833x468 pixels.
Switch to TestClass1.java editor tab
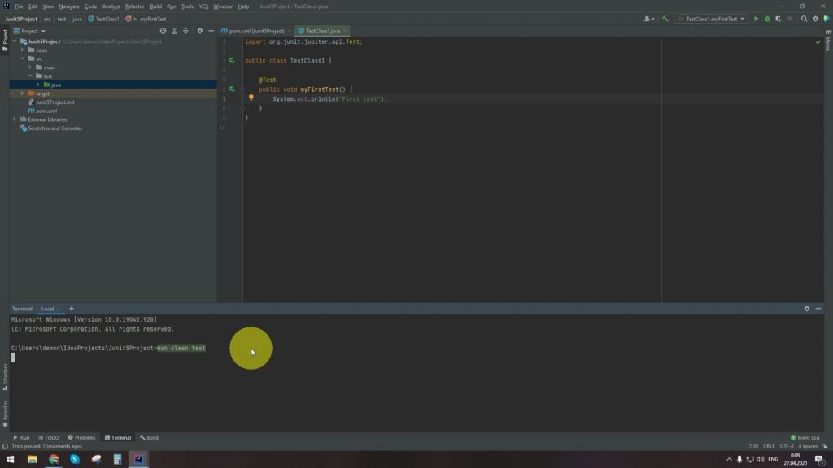coord(322,31)
